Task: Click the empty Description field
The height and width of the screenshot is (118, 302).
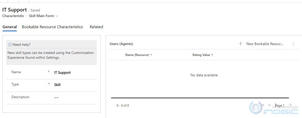Action: coord(51,97)
